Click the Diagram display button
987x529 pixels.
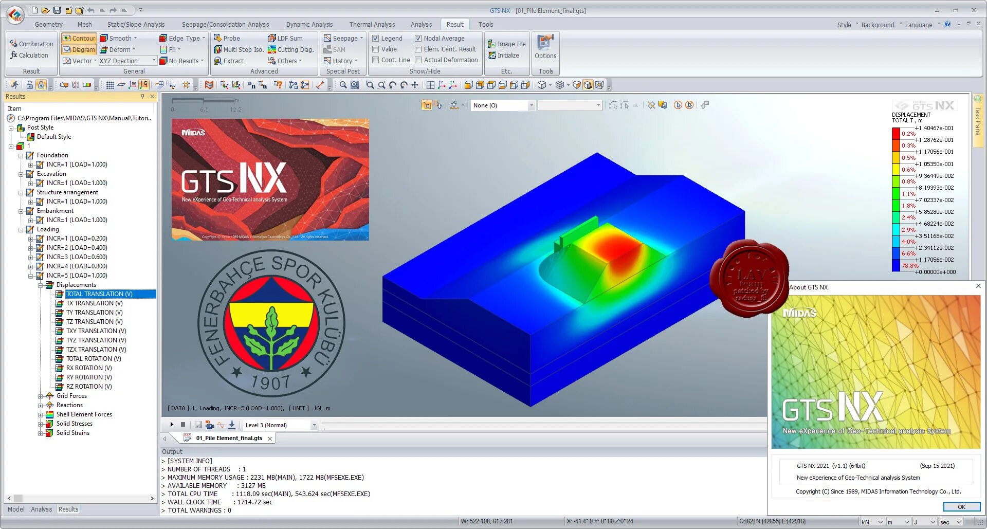pyautogui.click(x=79, y=49)
